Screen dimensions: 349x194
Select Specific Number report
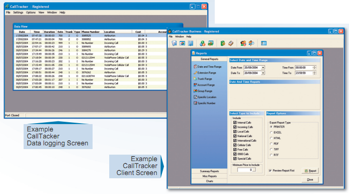(x=205, y=103)
